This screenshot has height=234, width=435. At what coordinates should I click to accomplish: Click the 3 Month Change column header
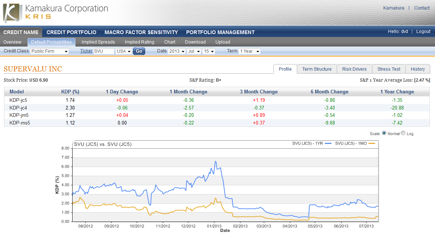[259, 92]
